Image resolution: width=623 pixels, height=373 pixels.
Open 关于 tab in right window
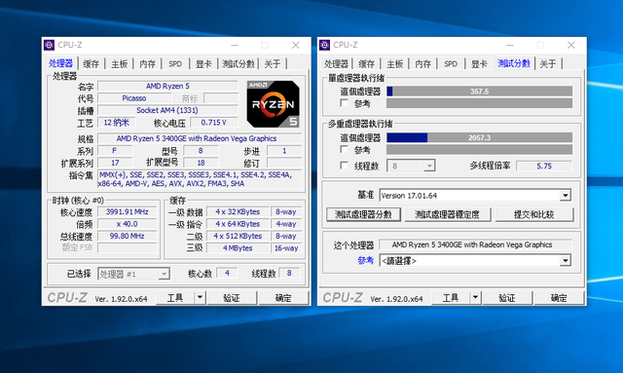tap(548, 63)
